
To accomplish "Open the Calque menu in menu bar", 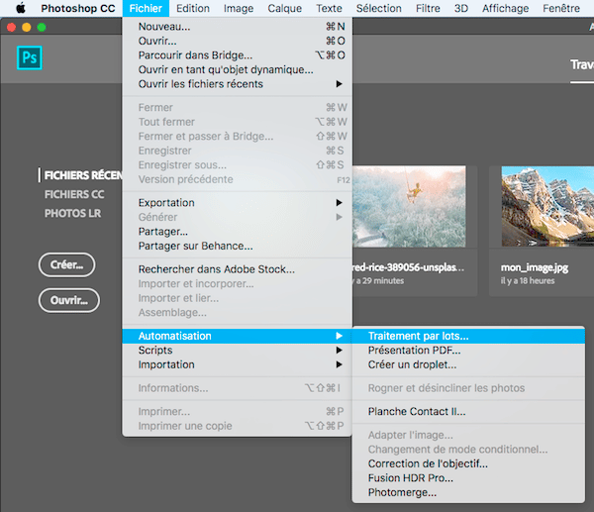I will (284, 8).
